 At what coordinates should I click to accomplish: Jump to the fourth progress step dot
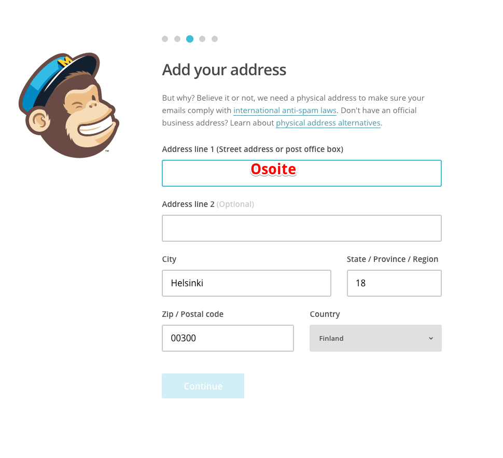click(x=202, y=39)
